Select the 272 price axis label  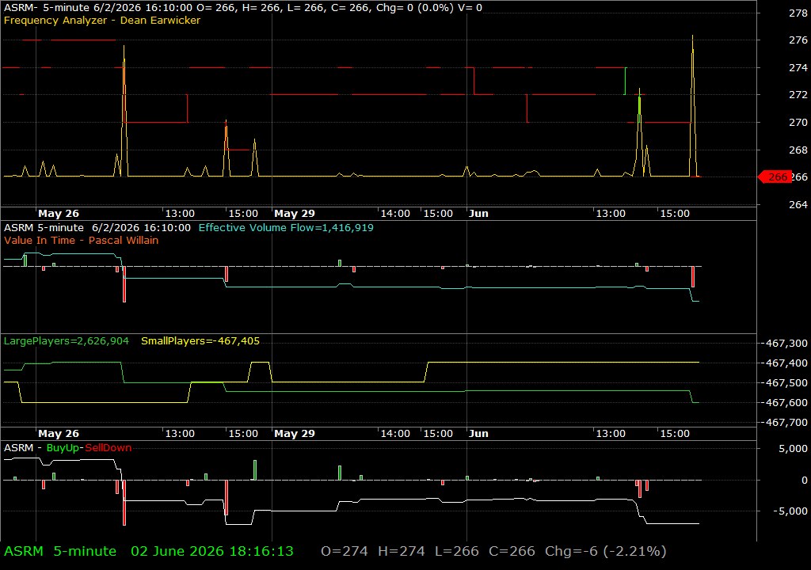(x=798, y=95)
